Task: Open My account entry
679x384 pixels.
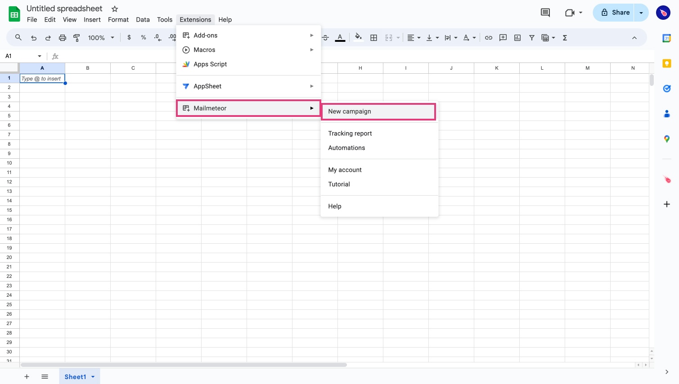Action: 379,170
